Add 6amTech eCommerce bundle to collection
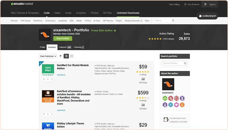The height and width of the screenshot is (130, 228). click(x=48, y=114)
